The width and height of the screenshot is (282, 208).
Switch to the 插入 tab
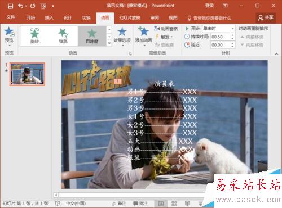point(49,17)
